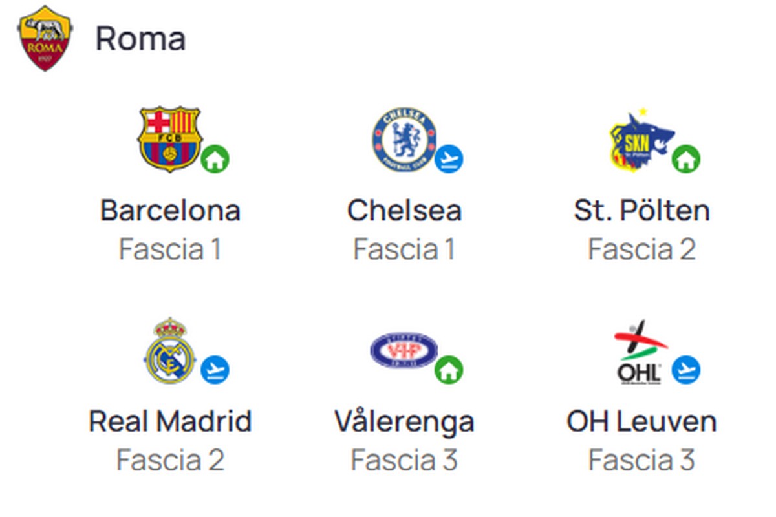The width and height of the screenshot is (776, 517).
Task: Select the Chelsea team name text
Action: point(404,211)
